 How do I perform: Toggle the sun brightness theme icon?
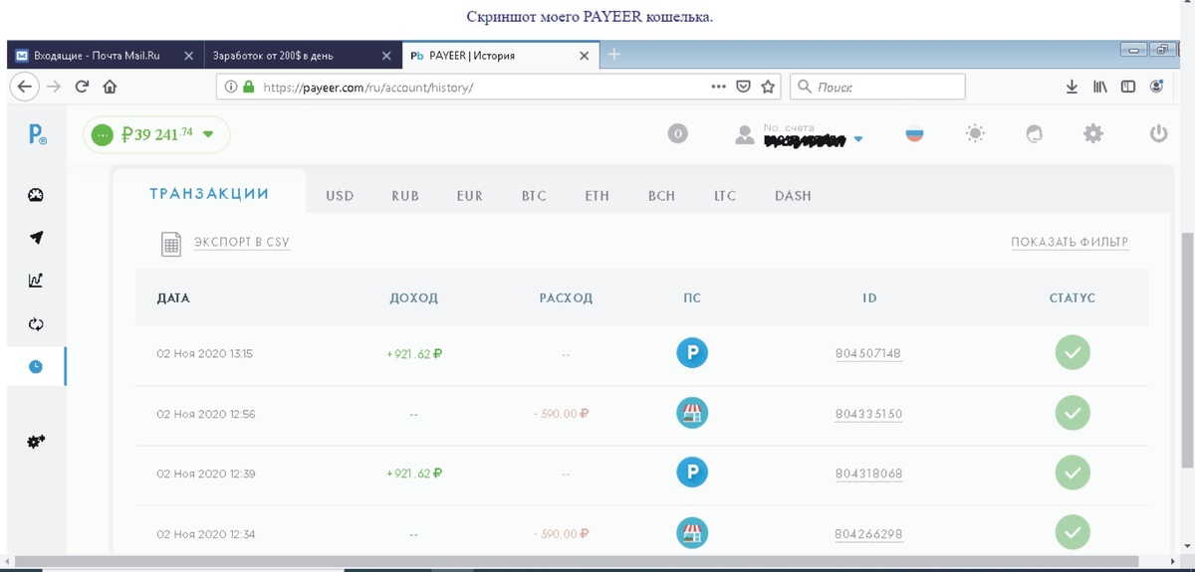point(975,133)
